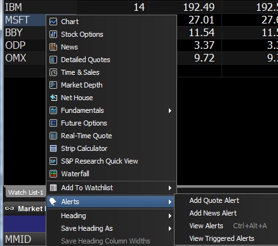Switch to the Watch List-1 tab
The image size is (278, 246).
[x=25, y=192]
